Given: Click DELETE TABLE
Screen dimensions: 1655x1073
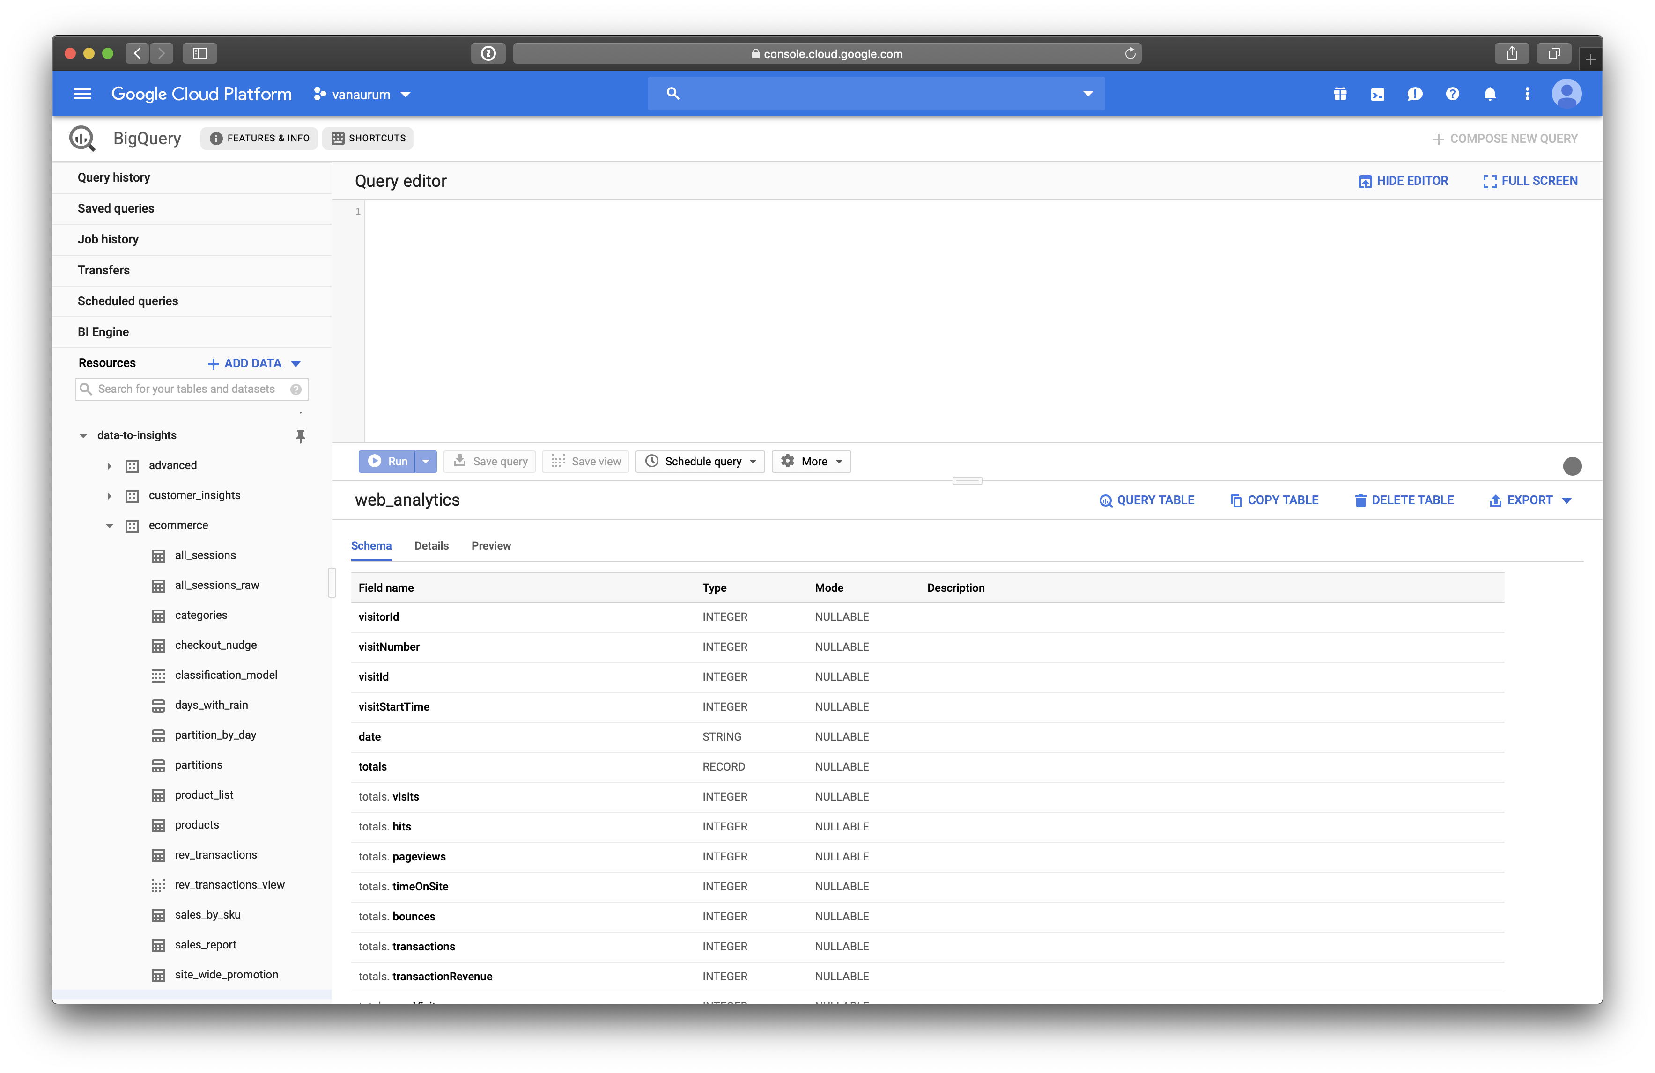Looking at the screenshot, I should click(x=1404, y=500).
